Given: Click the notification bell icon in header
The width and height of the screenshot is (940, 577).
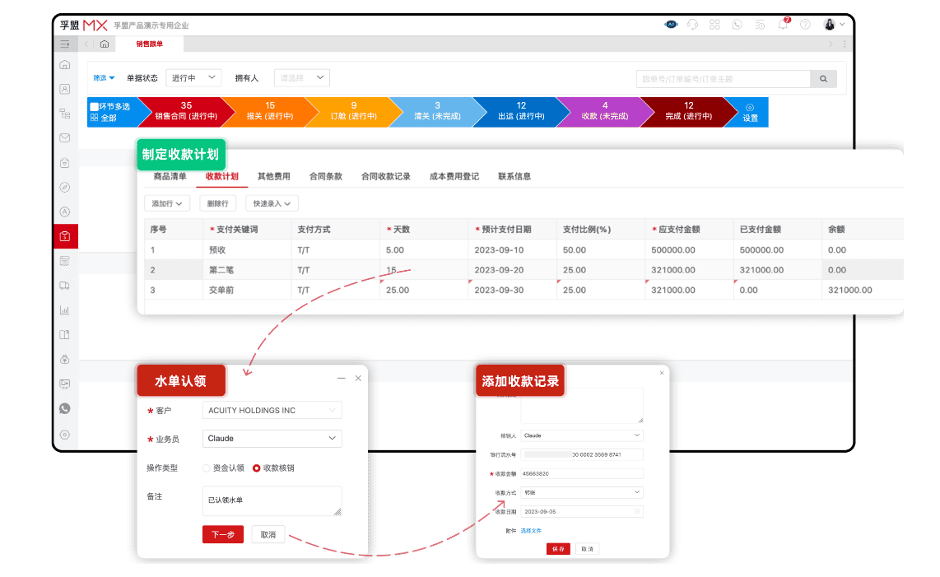Looking at the screenshot, I should click(783, 25).
